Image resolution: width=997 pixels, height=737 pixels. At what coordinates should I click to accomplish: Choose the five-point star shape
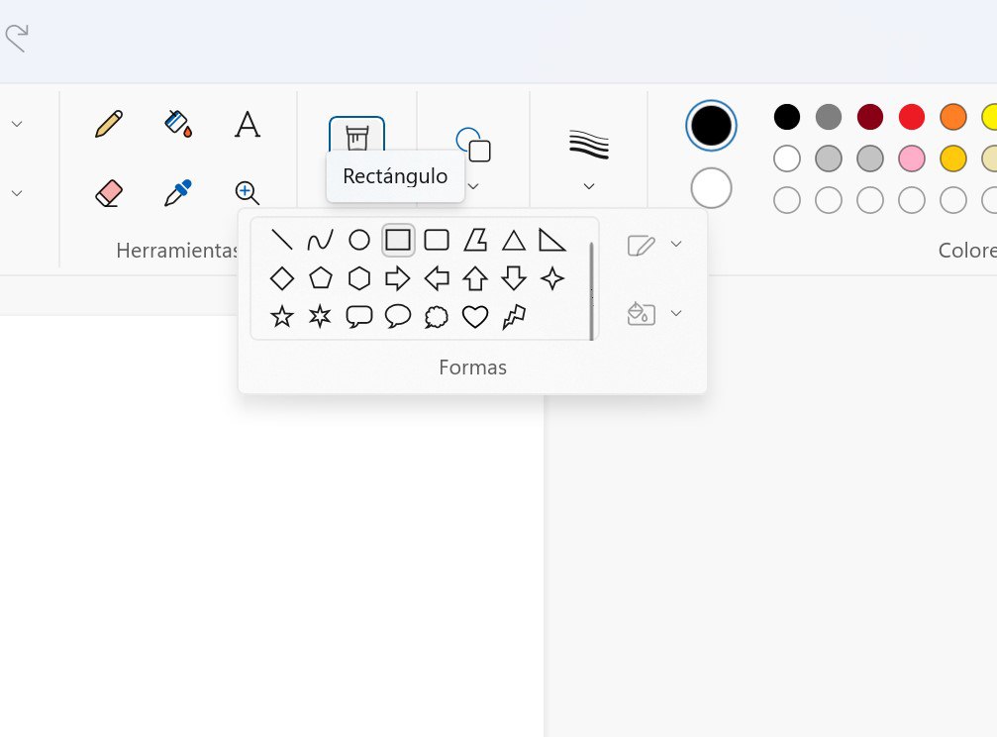[282, 317]
